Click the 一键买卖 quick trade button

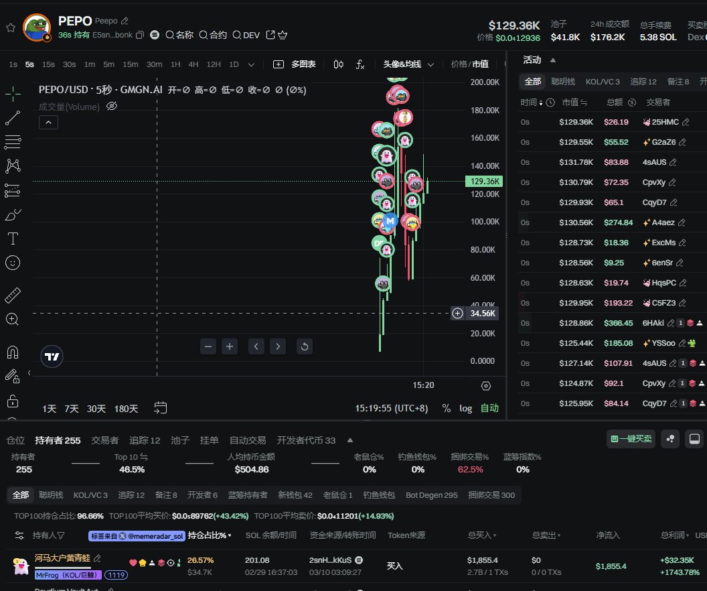click(631, 439)
